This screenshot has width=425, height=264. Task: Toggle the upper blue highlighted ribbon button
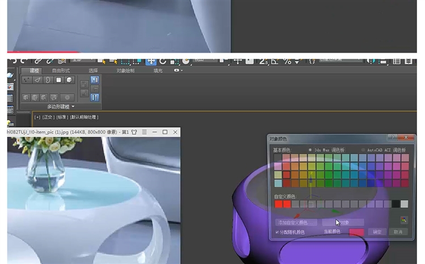[x=95, y=80]
